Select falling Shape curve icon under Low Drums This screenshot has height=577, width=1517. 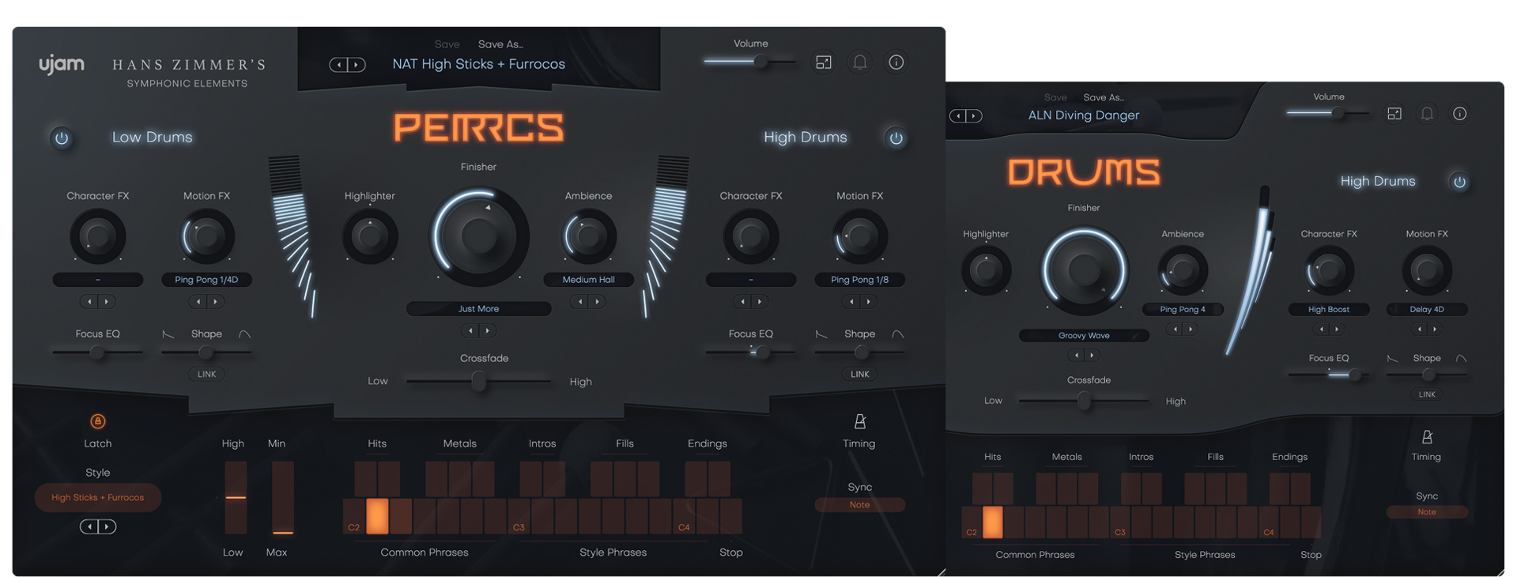(168, 334)
